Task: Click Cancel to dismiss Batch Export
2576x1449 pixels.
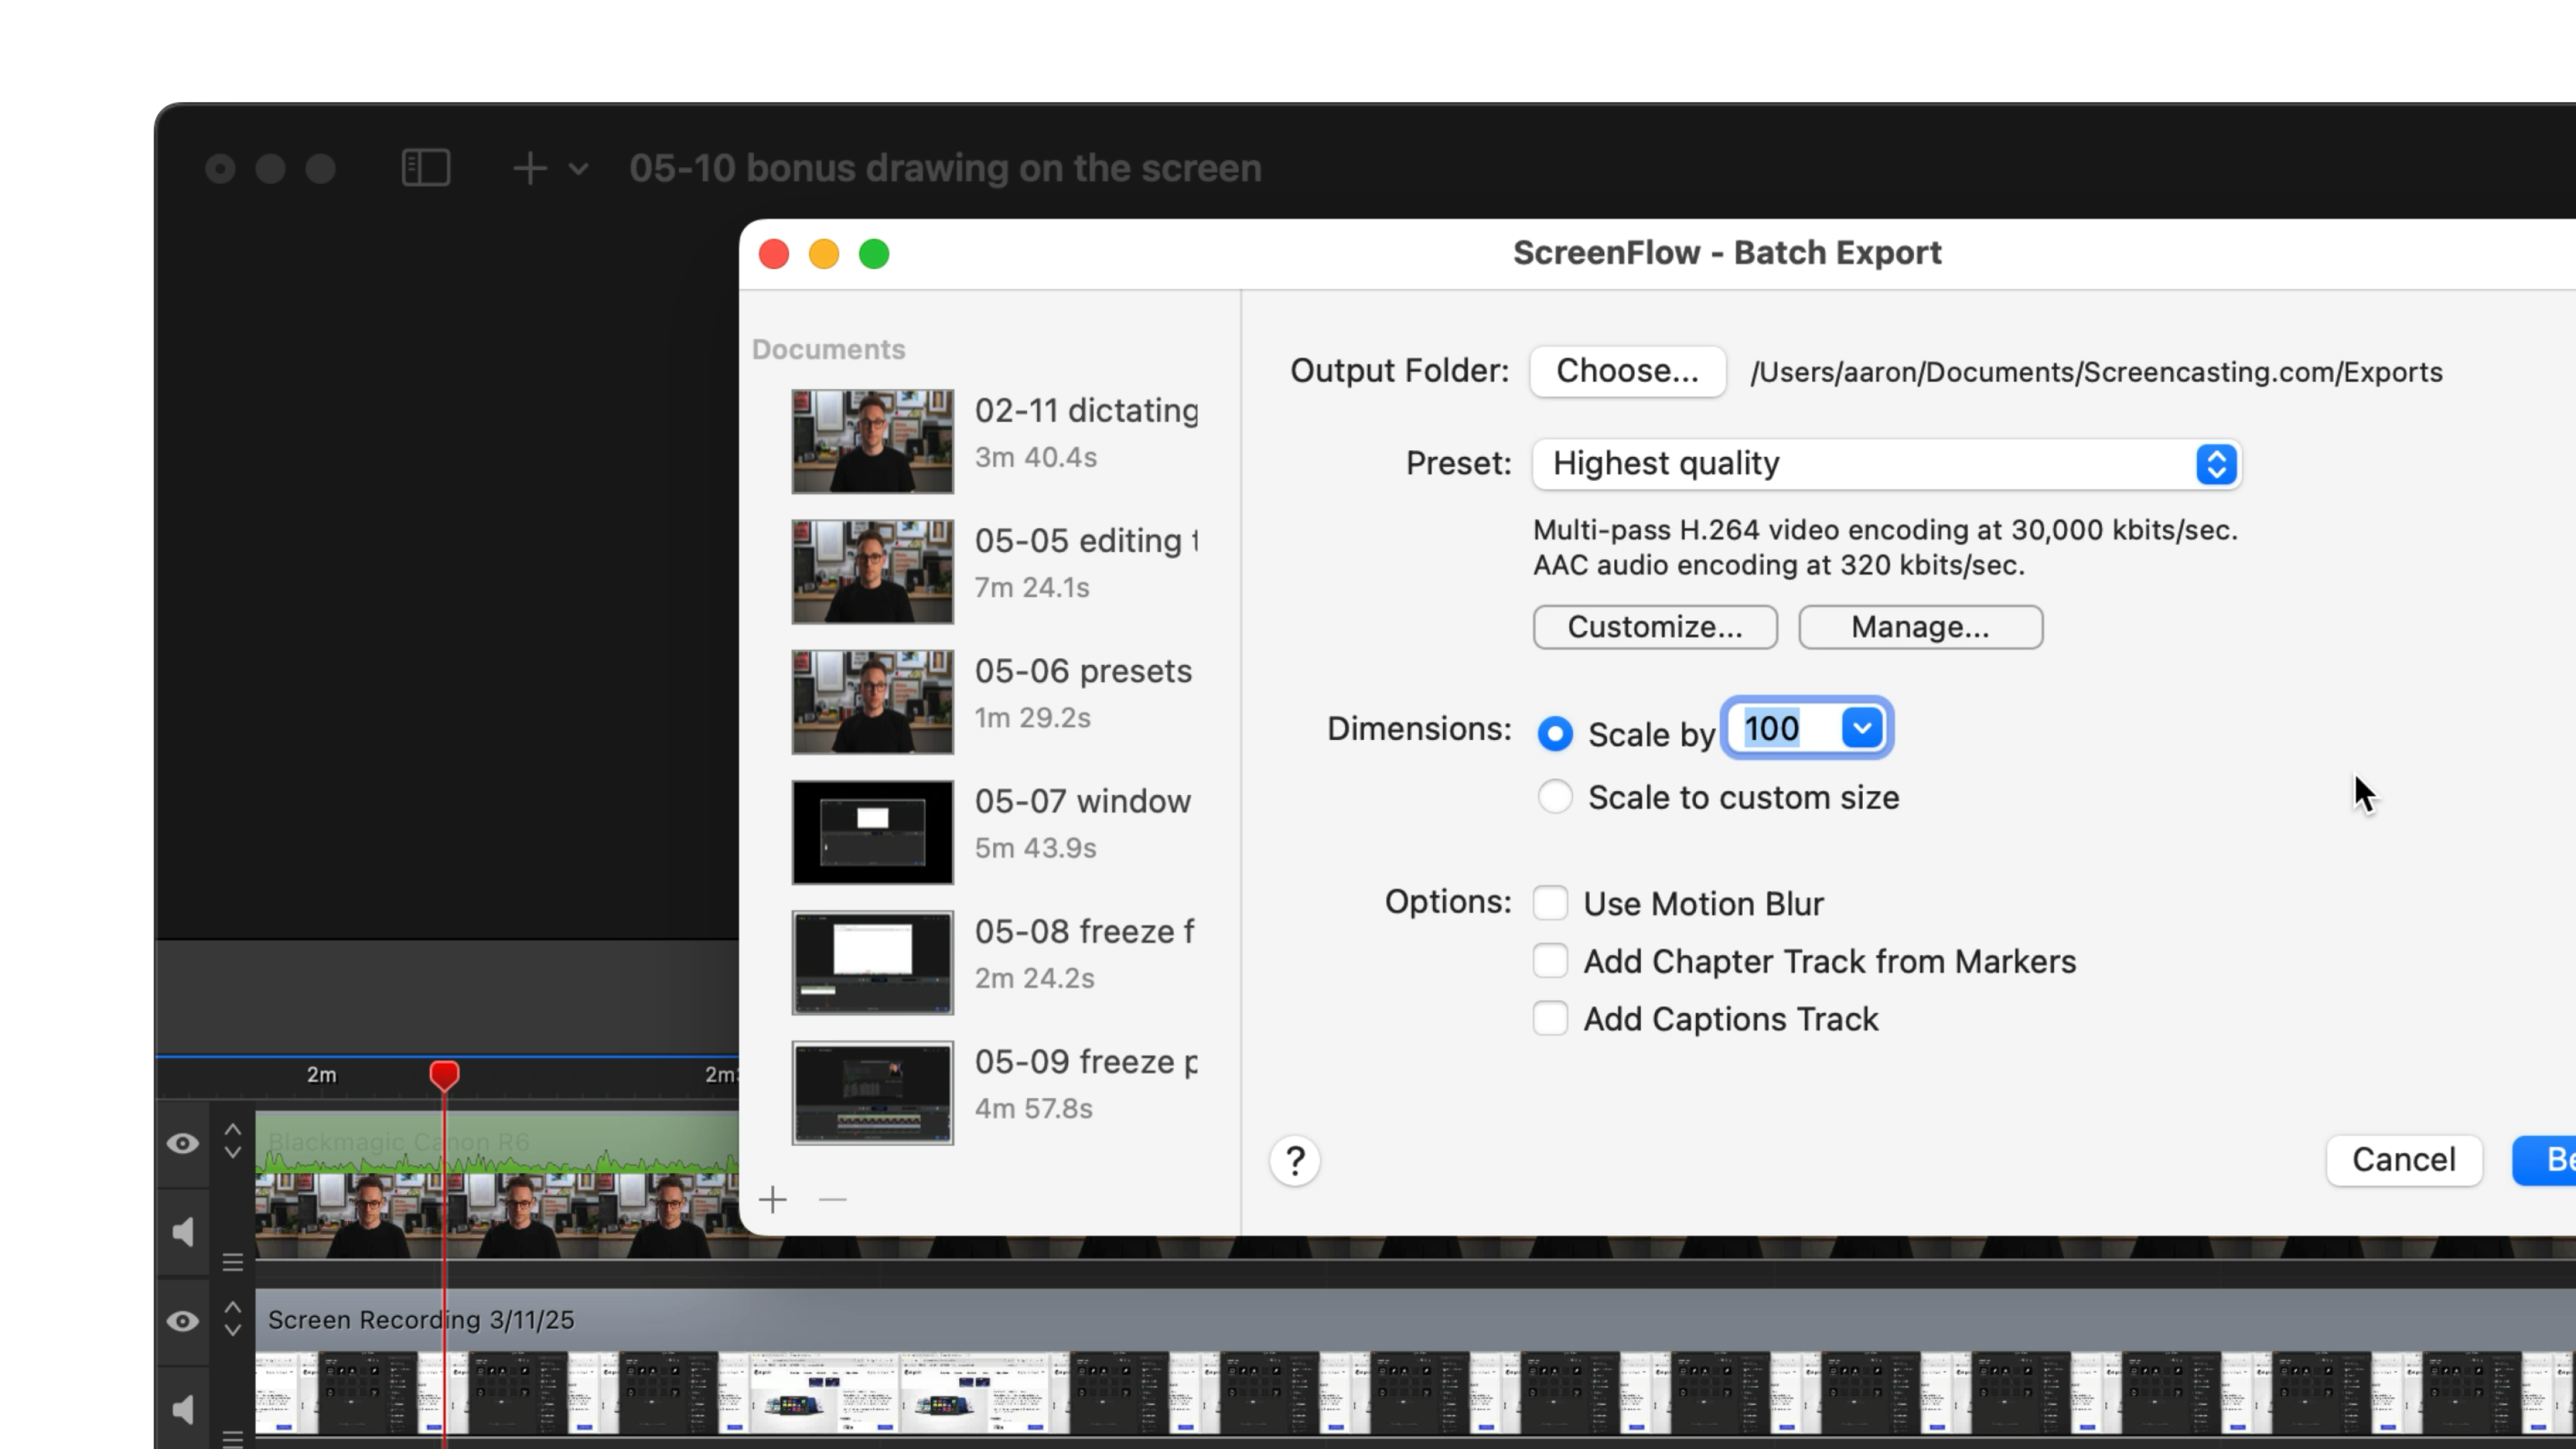Action: (x=2404, y=1160)
